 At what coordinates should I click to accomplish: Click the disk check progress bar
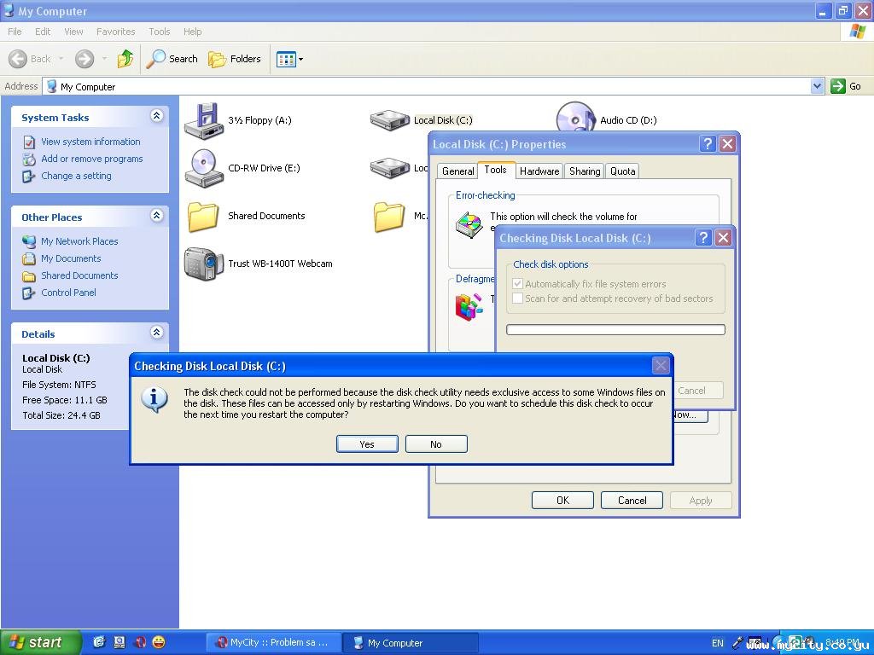615,330
